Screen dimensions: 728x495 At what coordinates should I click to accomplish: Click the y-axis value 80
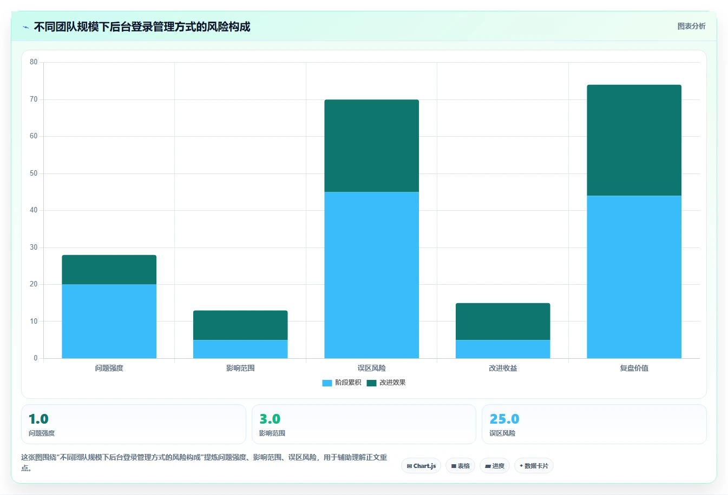click(x=34, y=62)
